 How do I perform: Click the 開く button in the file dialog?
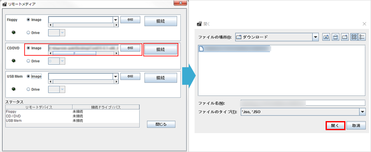(335, 126)
